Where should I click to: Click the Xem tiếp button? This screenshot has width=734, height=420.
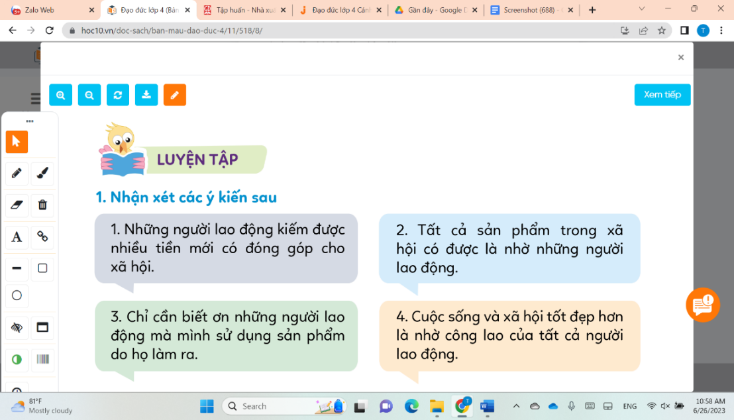[x=662, y=95]
